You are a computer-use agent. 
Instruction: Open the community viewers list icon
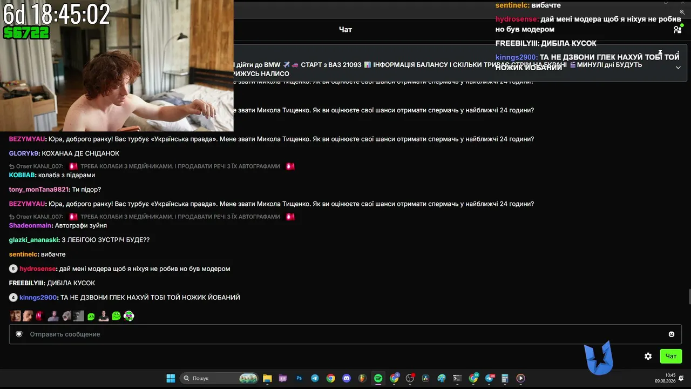[678, 30]
